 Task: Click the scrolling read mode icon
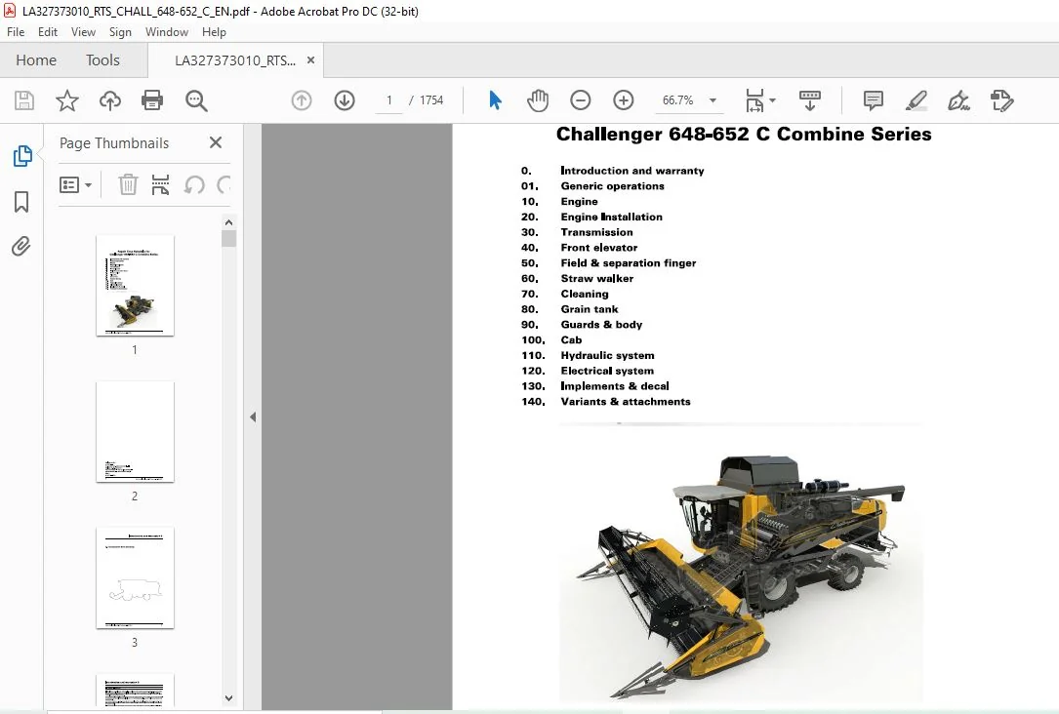click(x=810, y=100)
